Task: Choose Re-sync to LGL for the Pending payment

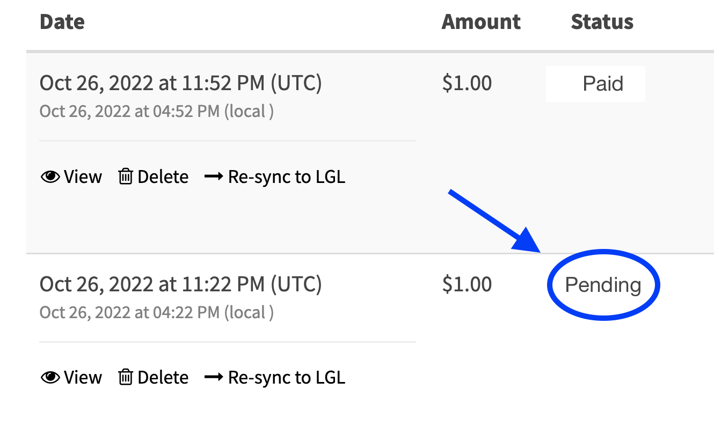Action: 286,378
